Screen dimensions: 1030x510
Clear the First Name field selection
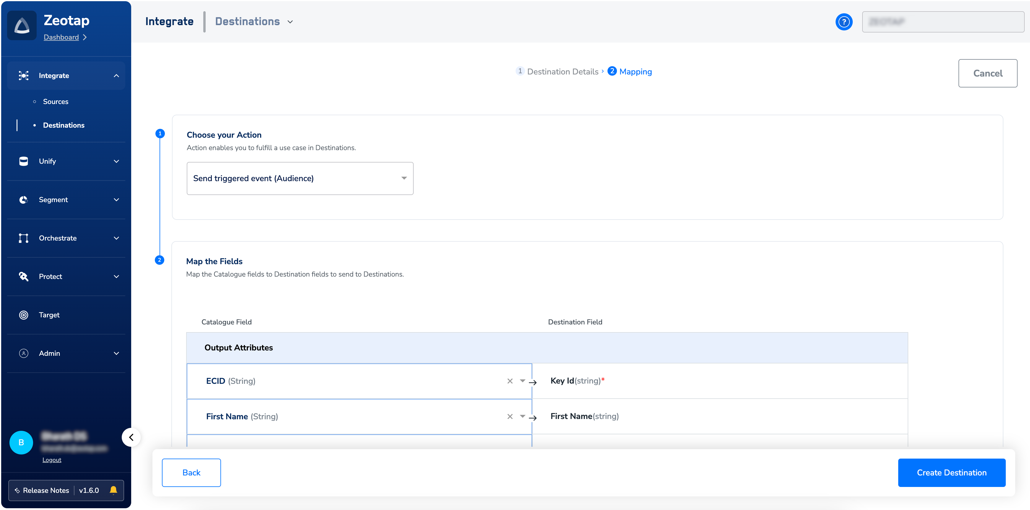tap(510, 416)
